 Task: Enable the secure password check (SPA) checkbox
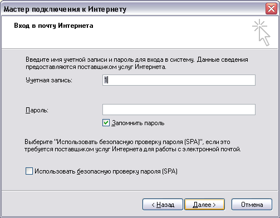click(29, 171)
